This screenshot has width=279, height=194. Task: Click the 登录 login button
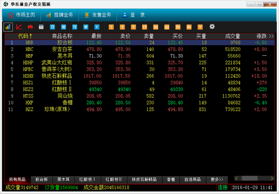[134, 15]
